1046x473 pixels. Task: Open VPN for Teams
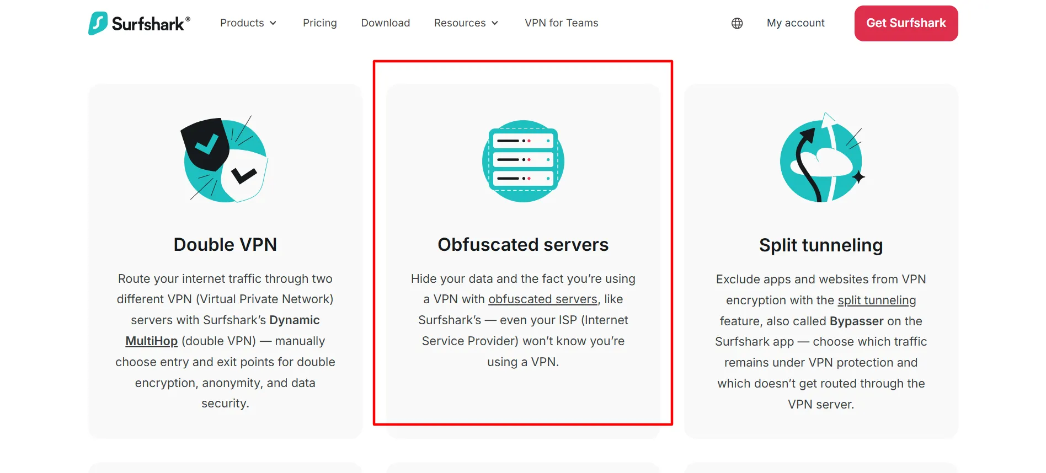(562, 23)
